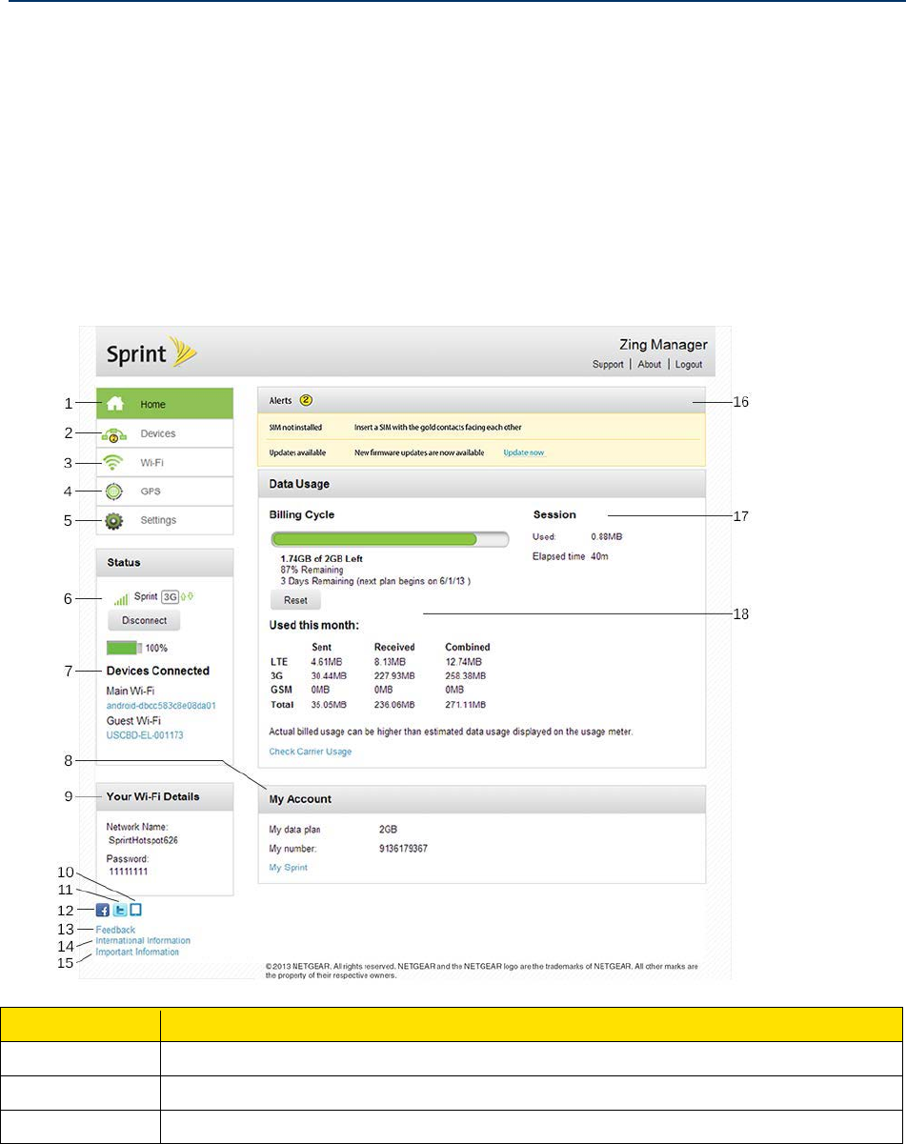Click Logout
Image resolution: width=906 pixels, height=1144 pixels.
click(x=689, y=365)
